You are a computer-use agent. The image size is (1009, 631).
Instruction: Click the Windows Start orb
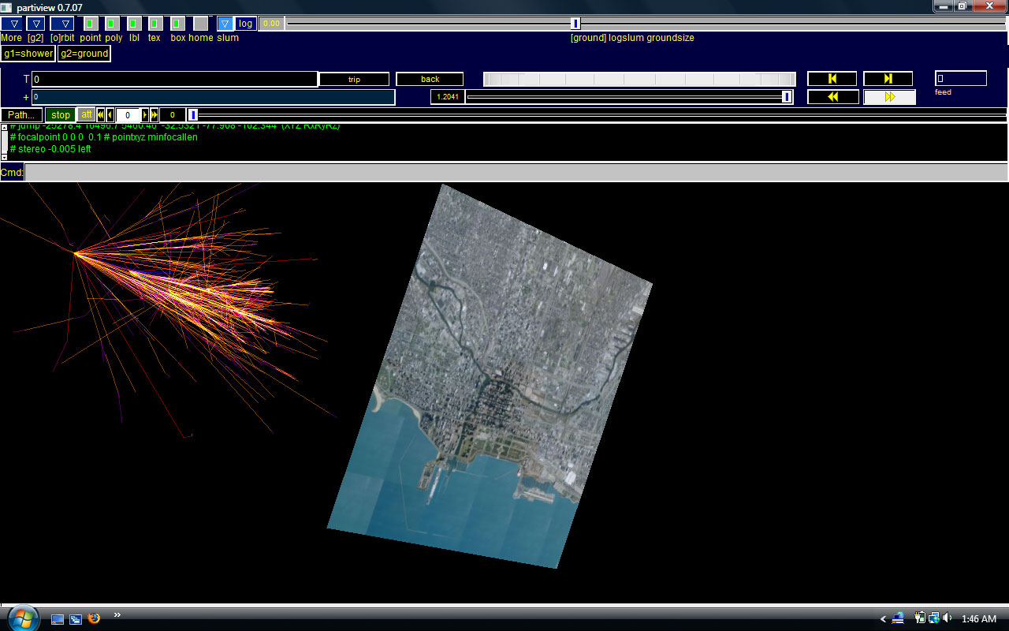[21, 616]
